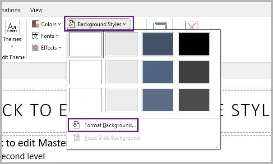Select the white style in the third row

[86, 100]
